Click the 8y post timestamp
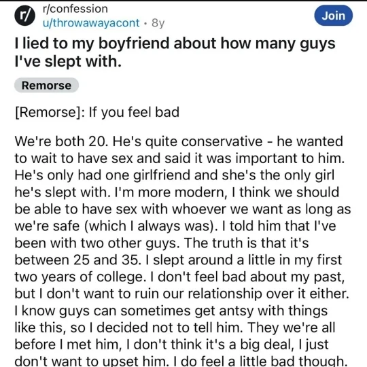This screenshot has width=367, height=367. (x=158, y=23)
